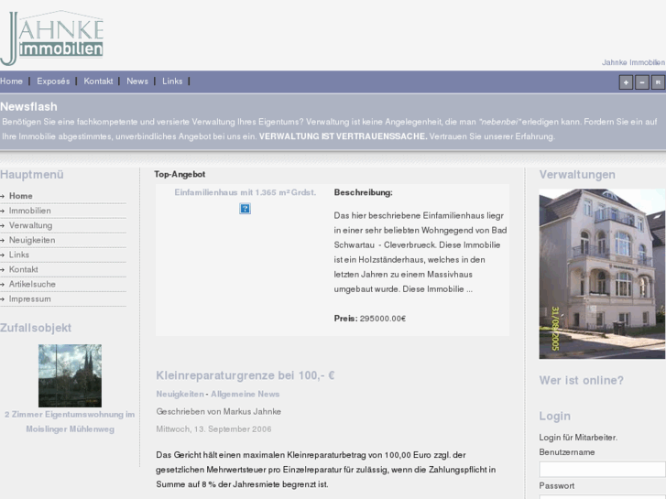Open Kleinreparaturgrenze bei 100,- € article
Image resolution: width=666 pixels, height=499 pixels.
click(246, 375)
